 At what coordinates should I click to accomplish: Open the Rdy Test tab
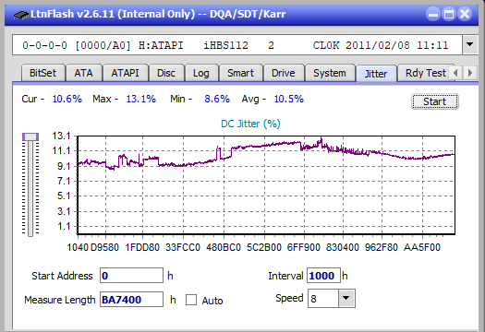(426, 73)
